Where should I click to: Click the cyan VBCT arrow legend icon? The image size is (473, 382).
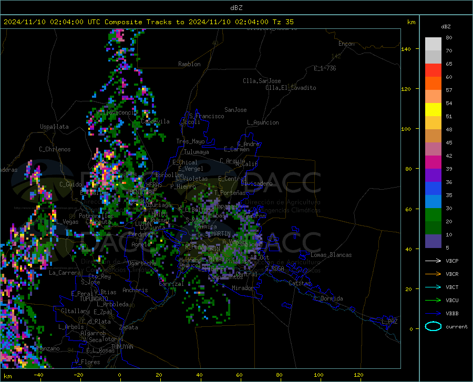(433, 287)
